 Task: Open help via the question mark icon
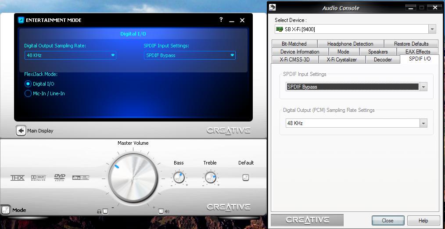(221, 20)
